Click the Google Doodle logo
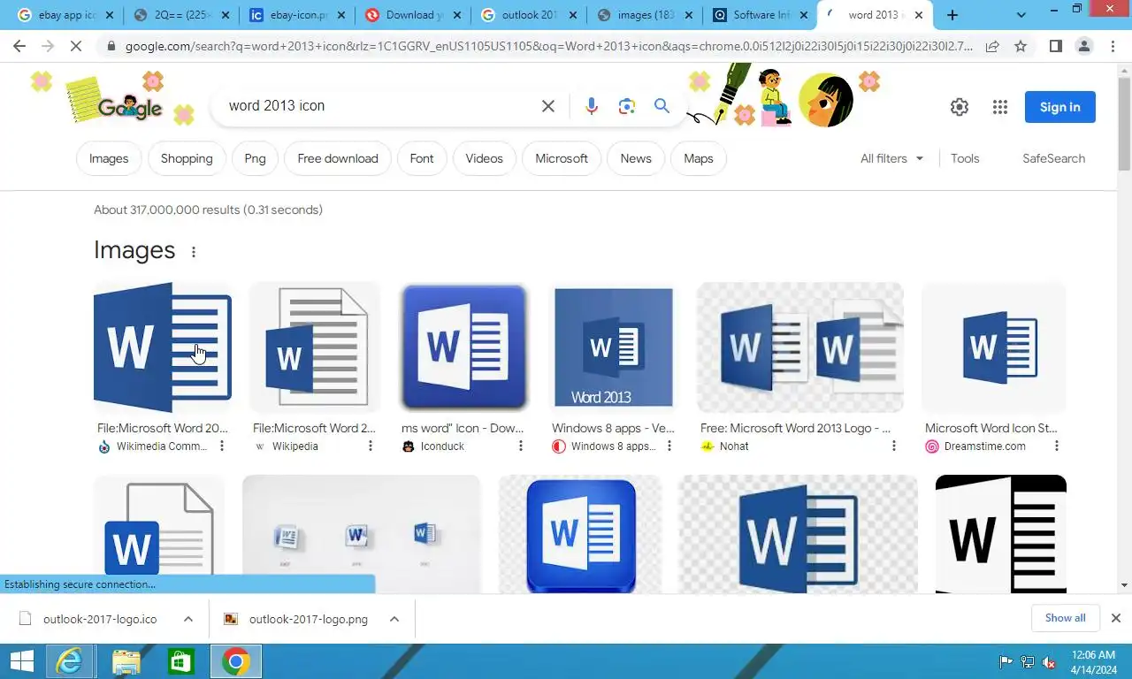 [130, 107]
